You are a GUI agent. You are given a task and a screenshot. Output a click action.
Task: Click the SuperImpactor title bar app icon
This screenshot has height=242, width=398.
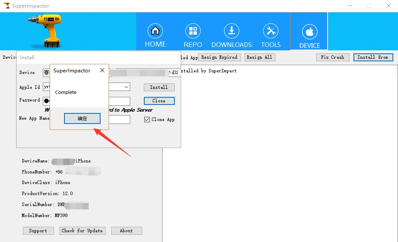(6, 5)
